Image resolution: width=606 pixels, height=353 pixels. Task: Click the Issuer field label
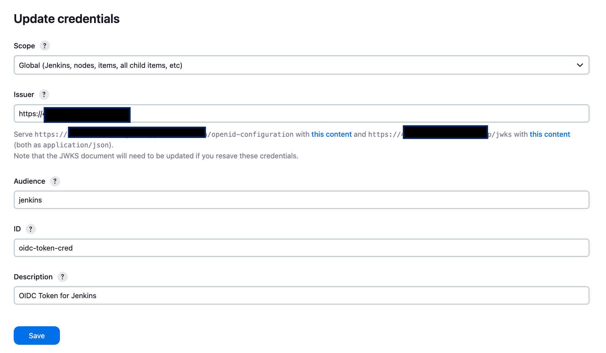pyautogui.click(x=24, y=95)
